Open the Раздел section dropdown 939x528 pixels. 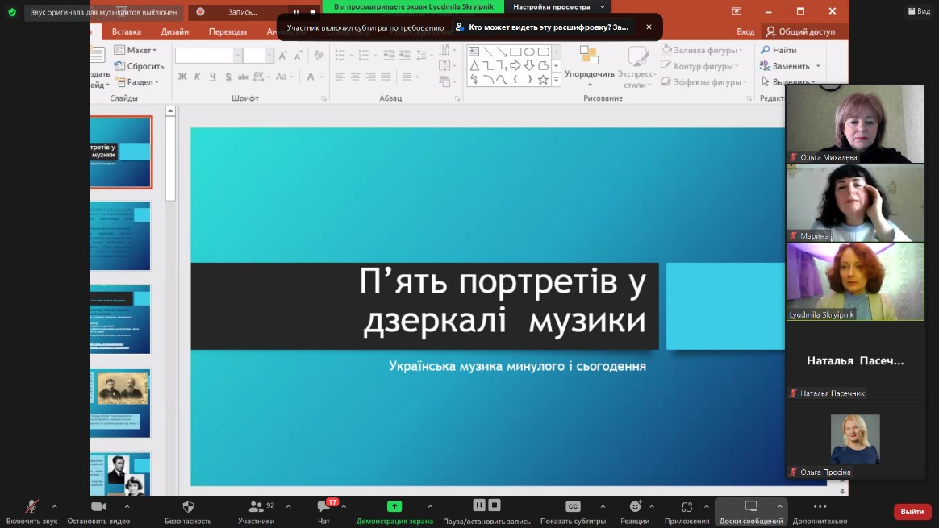coord(138,82)
